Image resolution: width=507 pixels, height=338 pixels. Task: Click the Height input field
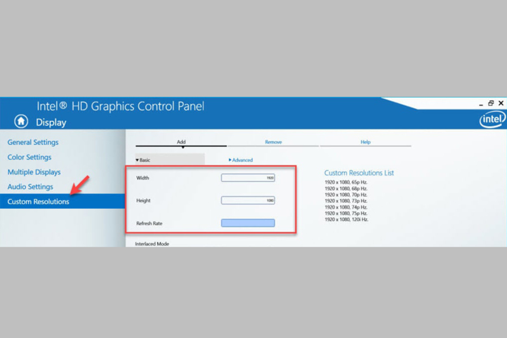point(248,201)
